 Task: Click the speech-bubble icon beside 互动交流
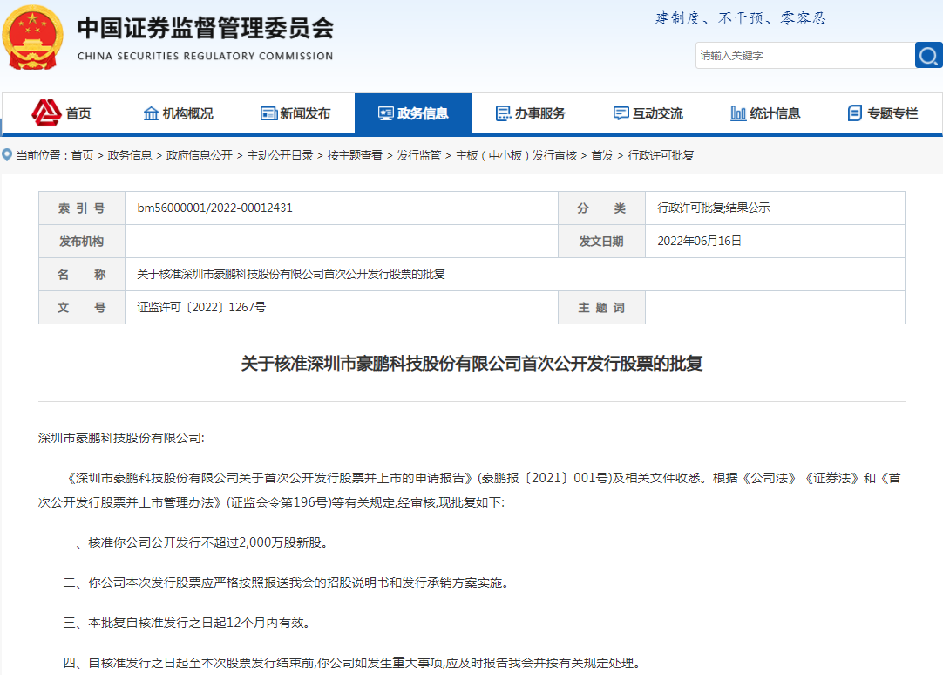coord(621,112)
